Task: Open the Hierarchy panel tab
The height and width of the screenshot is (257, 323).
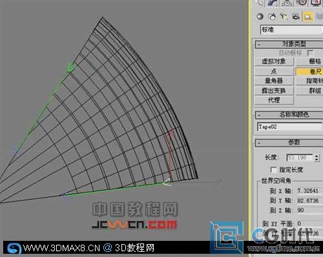Action: (287, 3)
